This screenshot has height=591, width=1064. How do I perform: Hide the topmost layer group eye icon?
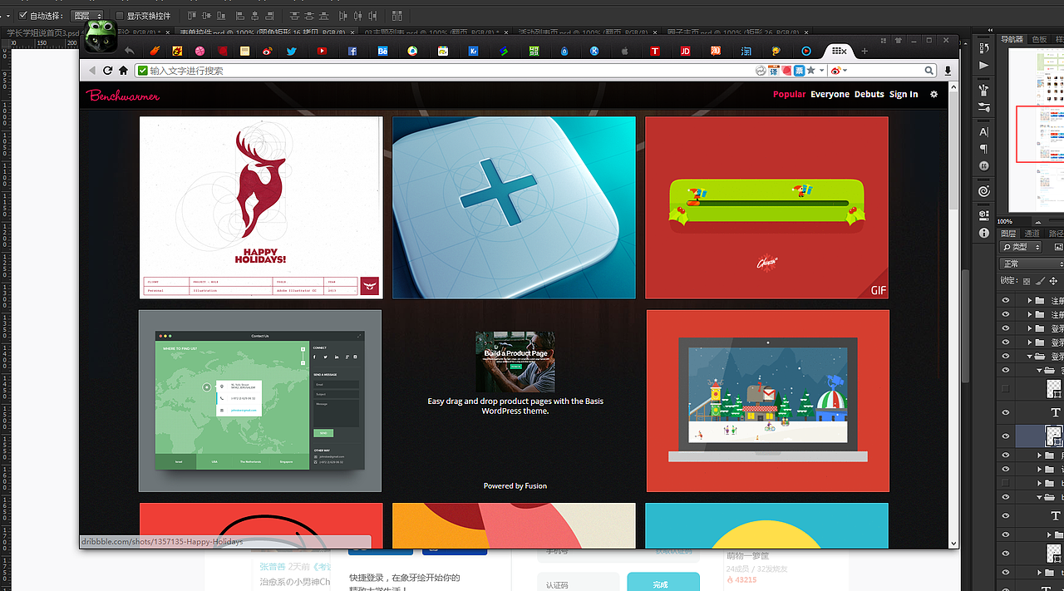tap(1006, 301)
